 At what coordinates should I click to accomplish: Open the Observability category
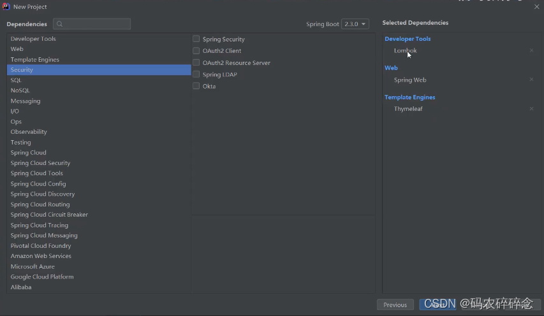tap(99, 132)
